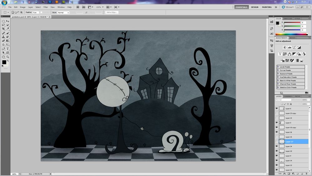Expand Levels Presets
The height and width of the screenshot is (176, 312).
pyautogui.click(x=278, y=67)
